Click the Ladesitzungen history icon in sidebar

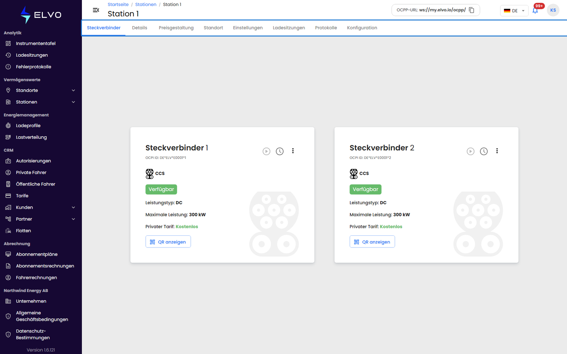8,55
